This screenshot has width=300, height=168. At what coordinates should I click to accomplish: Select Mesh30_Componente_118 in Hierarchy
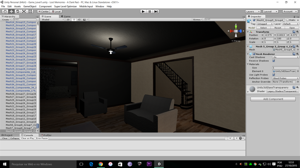pyautogui.click(x=21, y=72)
